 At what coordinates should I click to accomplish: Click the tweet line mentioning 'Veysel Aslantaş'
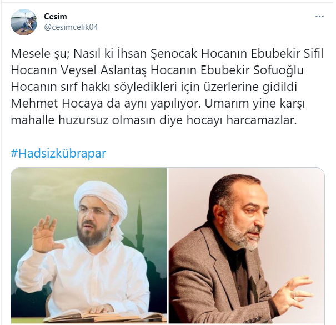point(157,70)
